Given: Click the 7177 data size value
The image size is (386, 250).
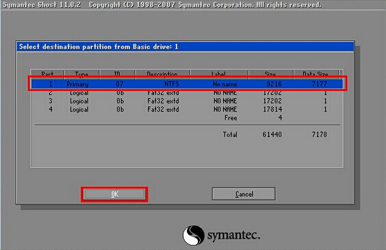Looking at the screenshot, I should (x=320, y=84).
